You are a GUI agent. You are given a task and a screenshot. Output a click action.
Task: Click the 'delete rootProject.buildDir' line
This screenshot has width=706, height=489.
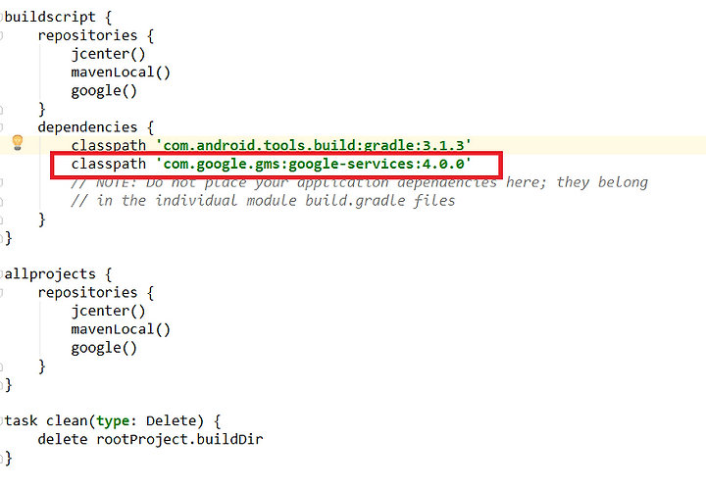coord(150,439)
